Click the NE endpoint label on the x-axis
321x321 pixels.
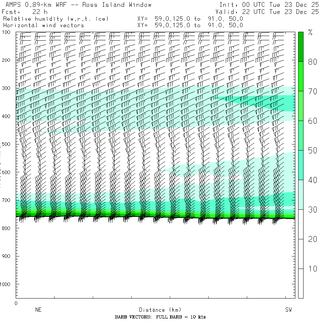38,310
